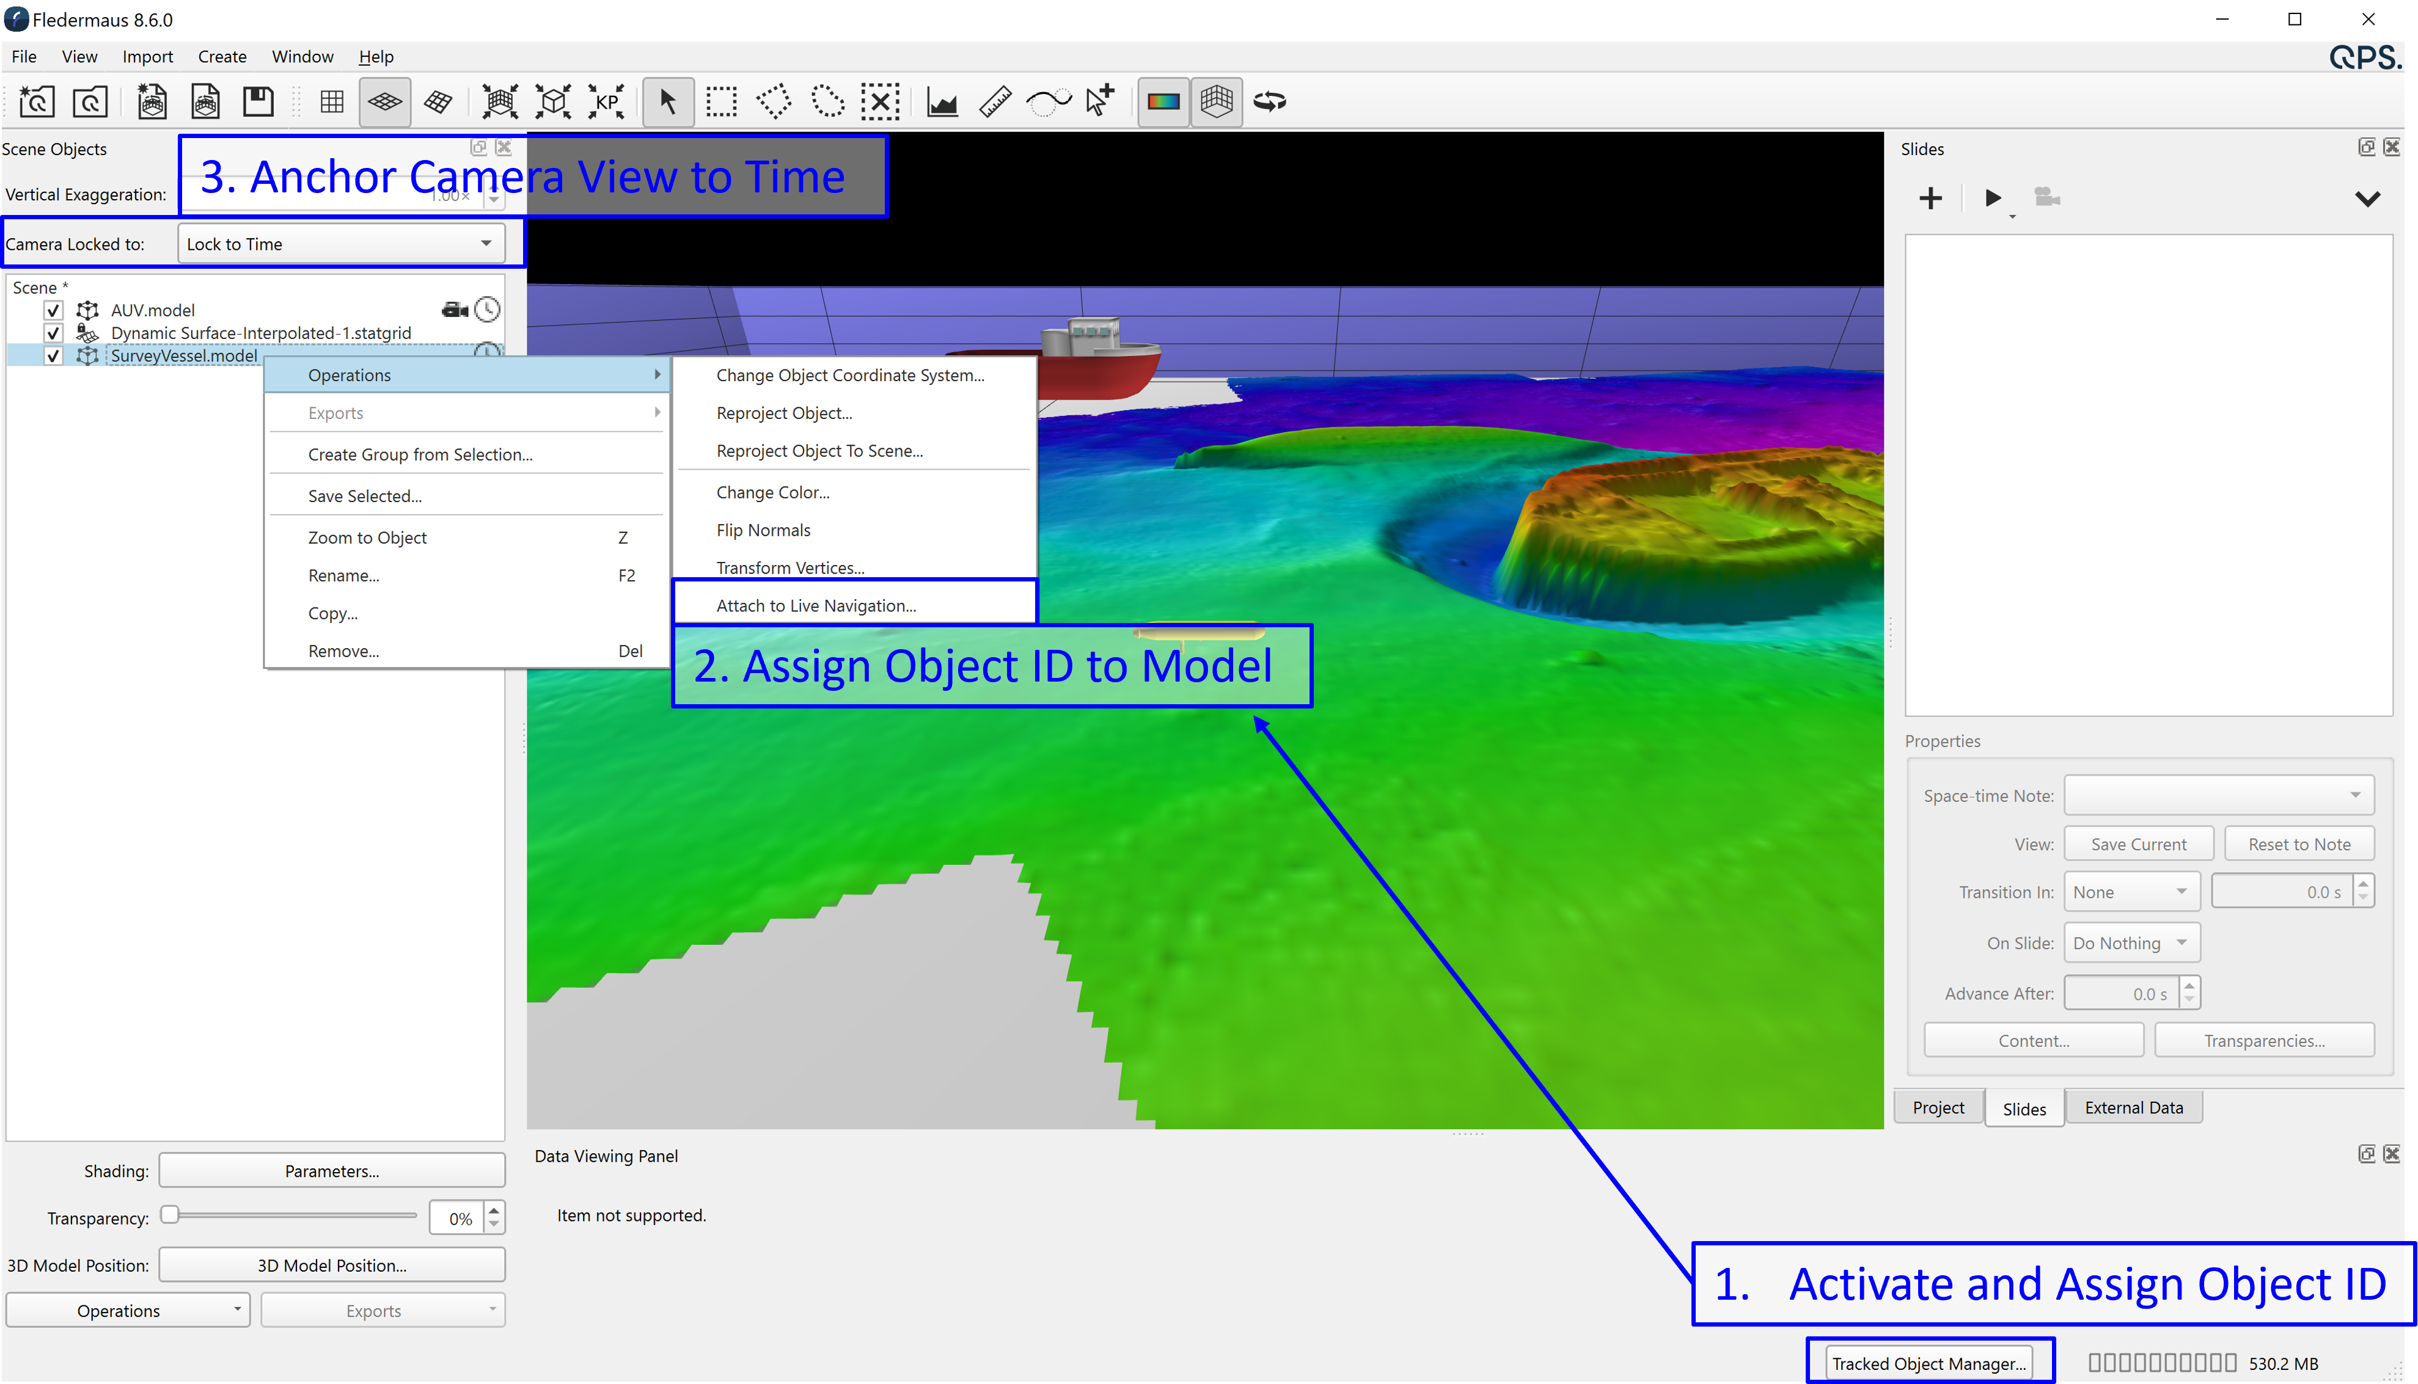Uncheck SurveyVessel.model checkbox
This screenshot has height=1384, width=2418.
coord(53,355)
